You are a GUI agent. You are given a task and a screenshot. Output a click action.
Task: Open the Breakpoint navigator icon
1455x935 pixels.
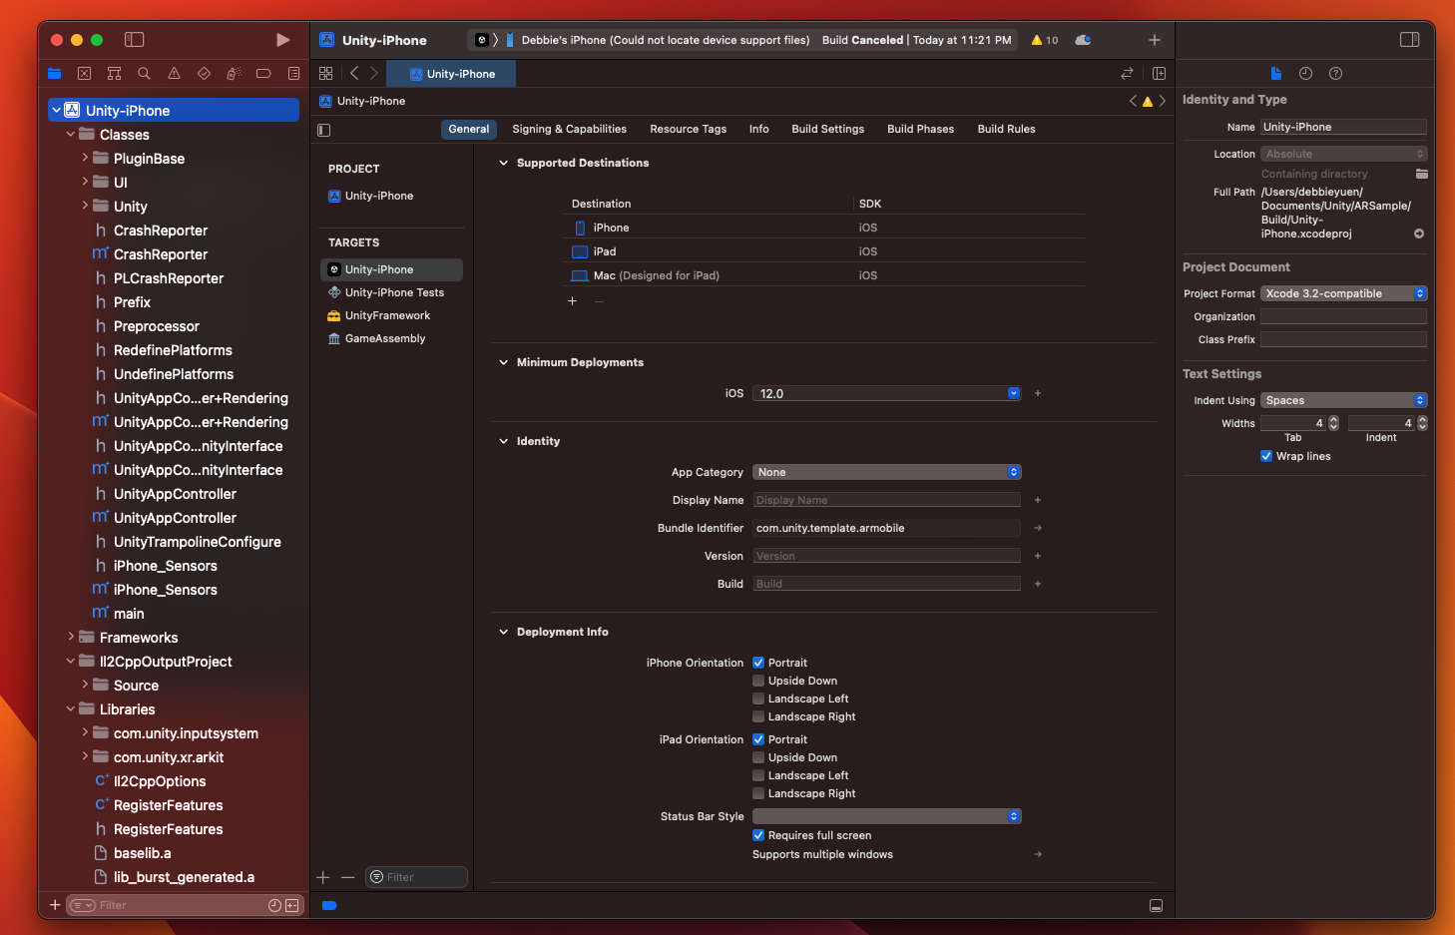tap(263, 74)
